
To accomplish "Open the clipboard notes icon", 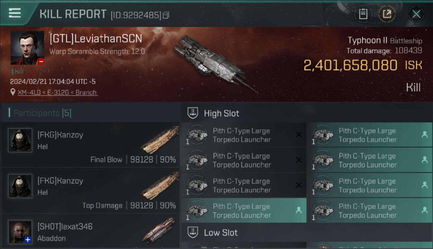I will pos(363,14).
